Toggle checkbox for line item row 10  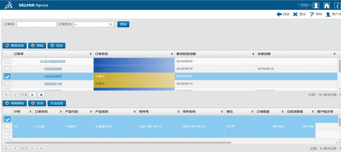click(x=7, y=126)
